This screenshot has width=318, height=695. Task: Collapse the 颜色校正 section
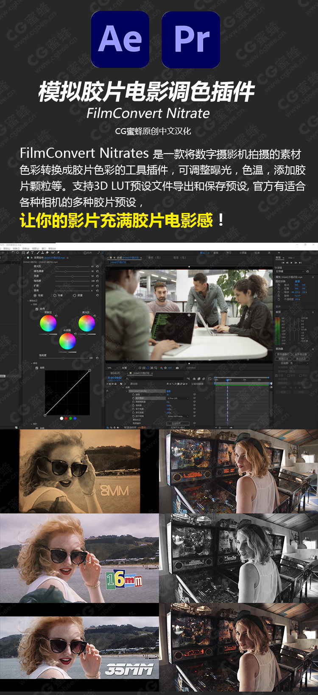[28, 301]
